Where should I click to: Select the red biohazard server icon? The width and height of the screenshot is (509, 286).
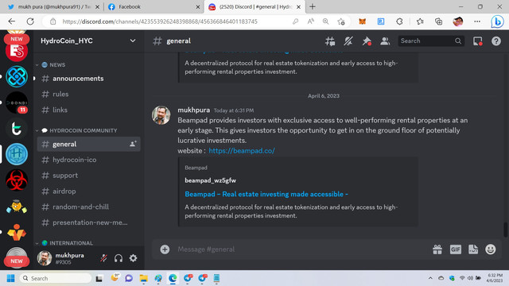coord(17,180)
